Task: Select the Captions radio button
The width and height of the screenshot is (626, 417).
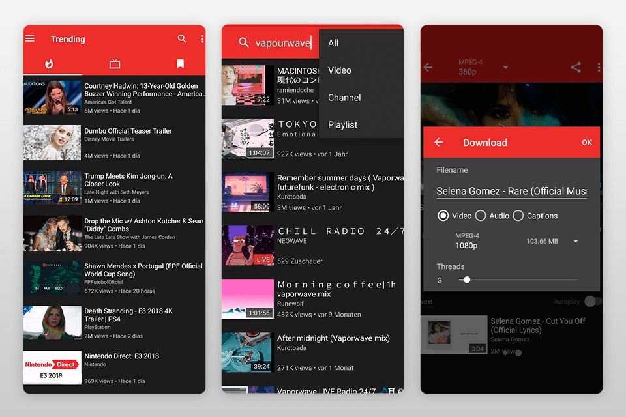Action: [518, 216]
